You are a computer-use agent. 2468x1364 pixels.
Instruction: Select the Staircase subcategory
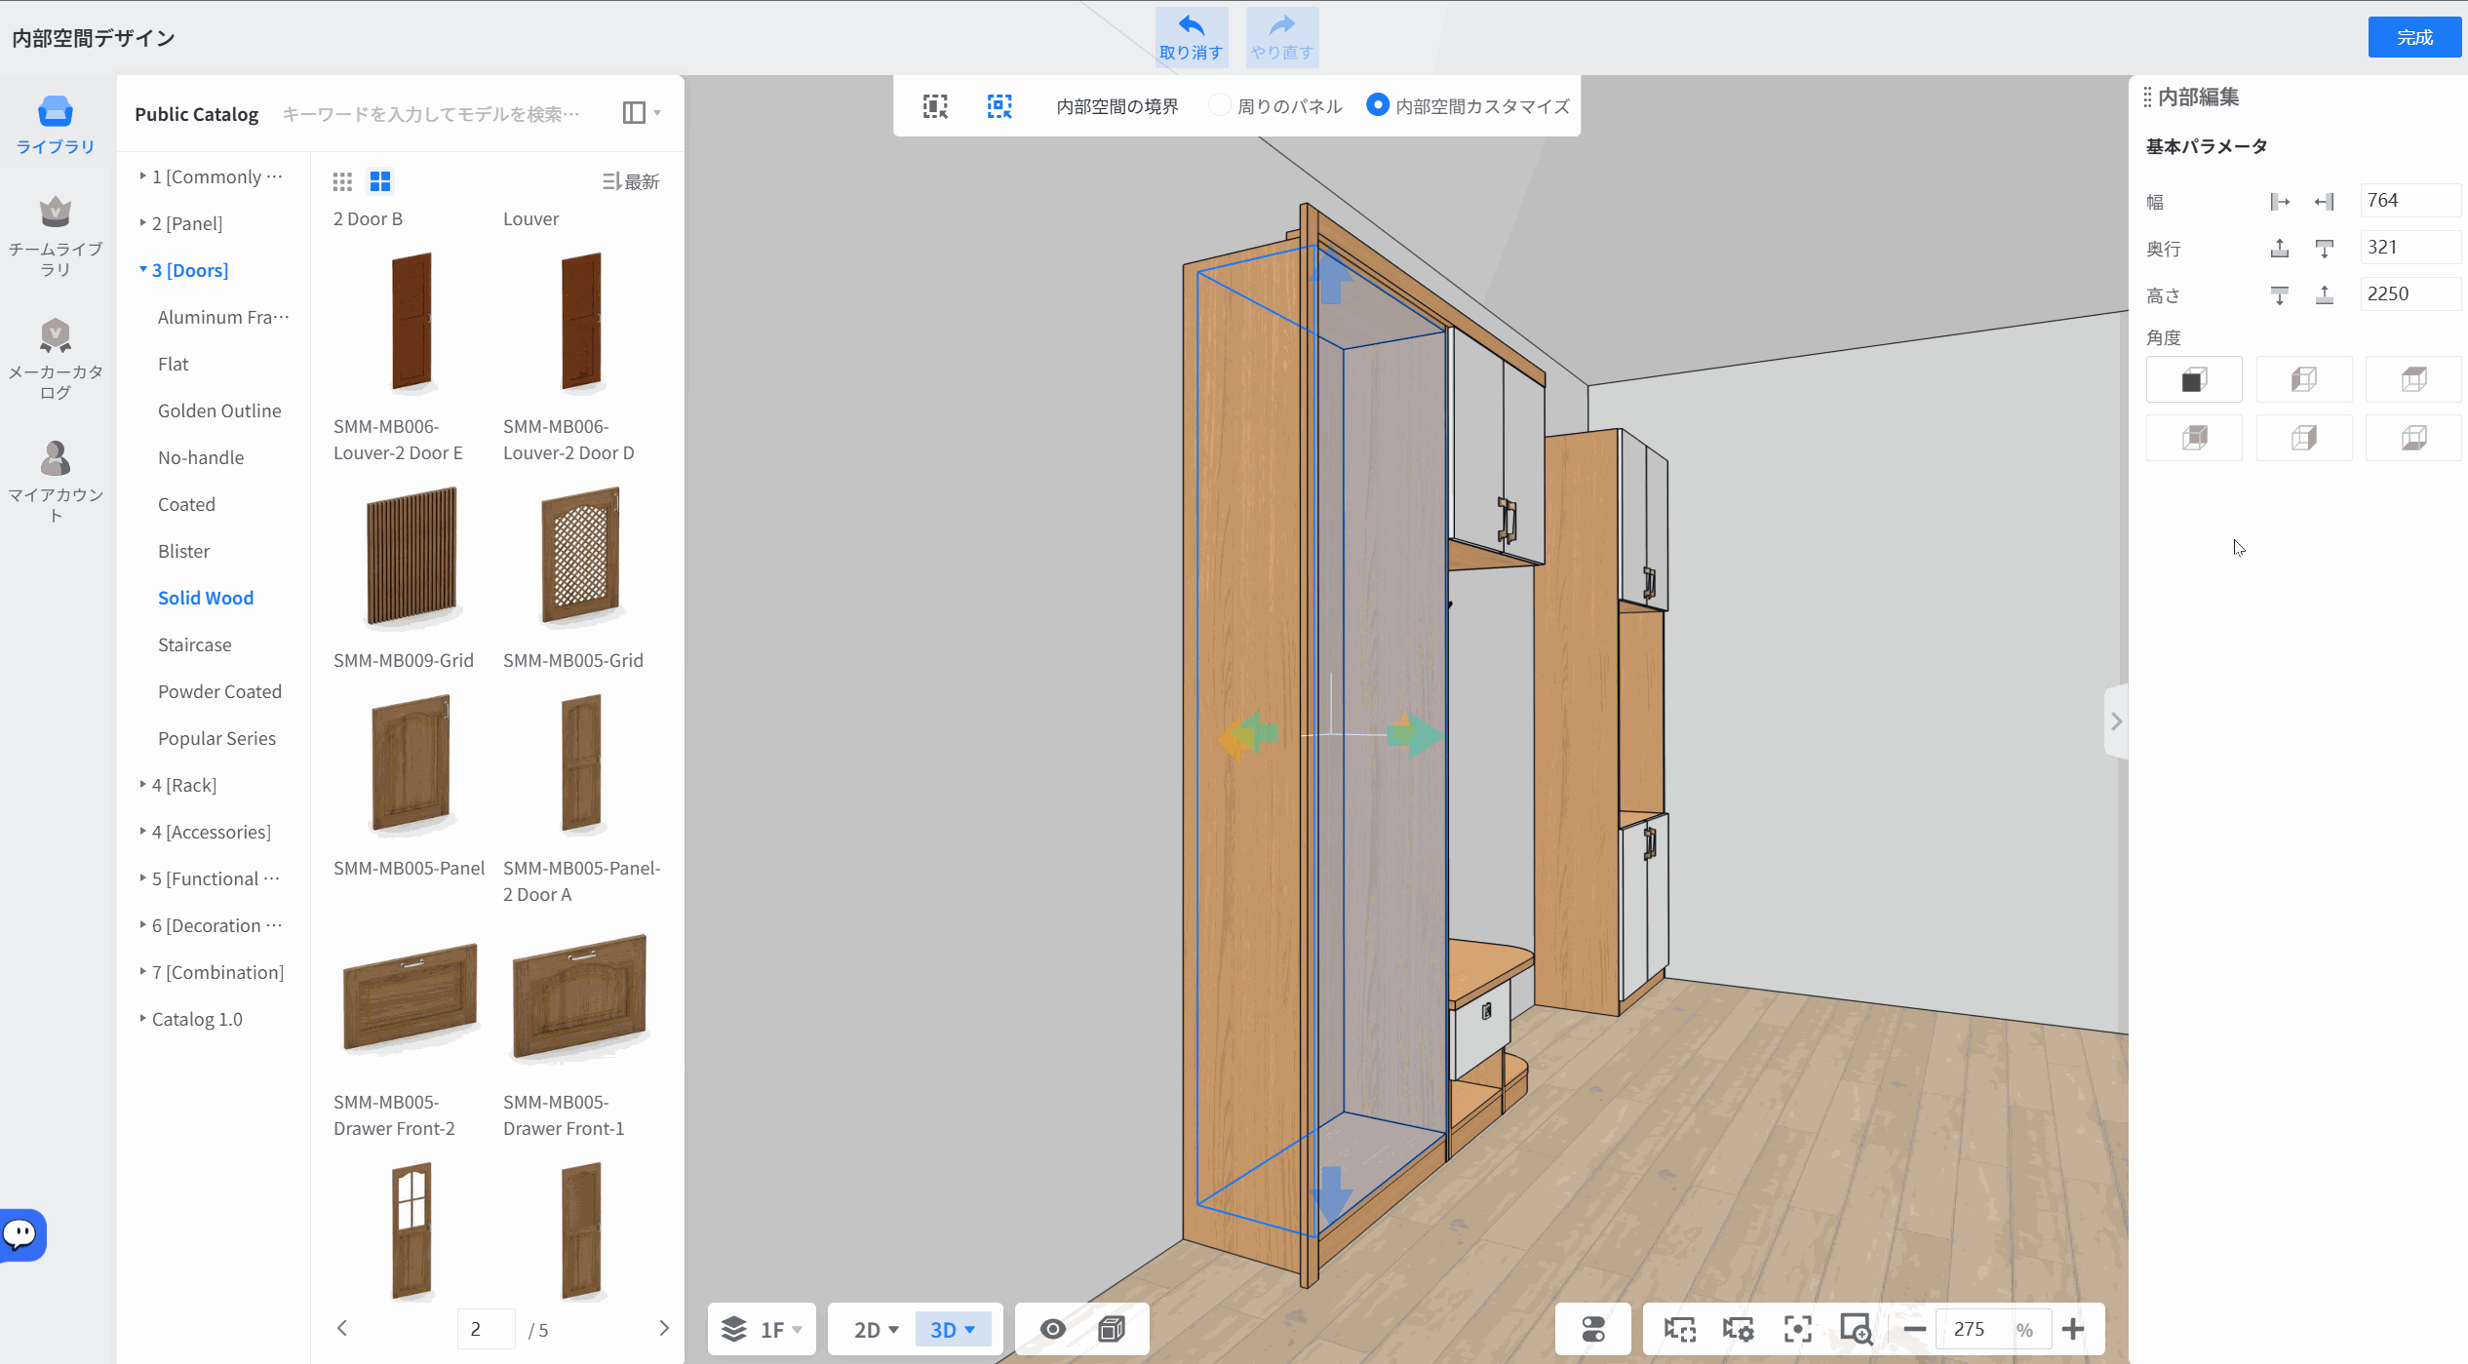195,644
